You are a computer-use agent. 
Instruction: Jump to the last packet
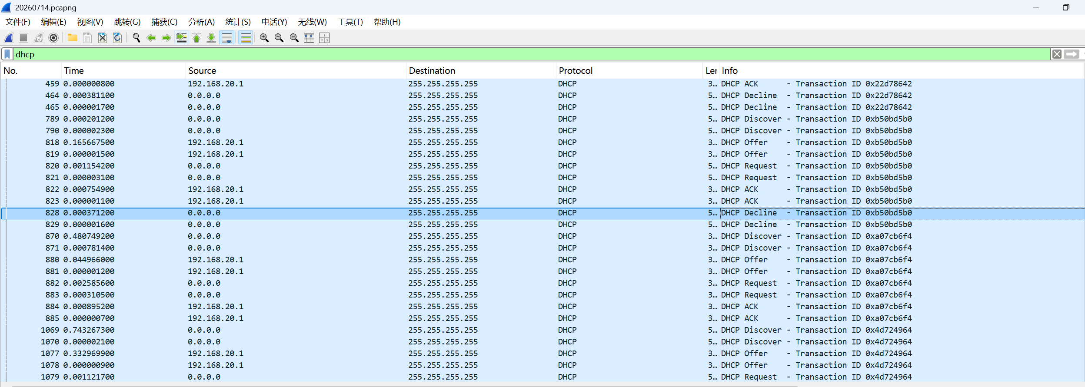[211, 38]
